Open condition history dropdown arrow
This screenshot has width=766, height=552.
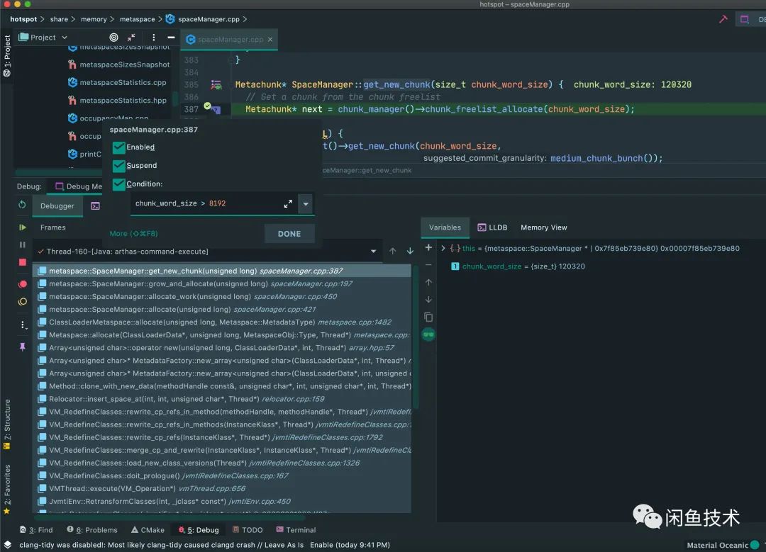click(306, 204)
